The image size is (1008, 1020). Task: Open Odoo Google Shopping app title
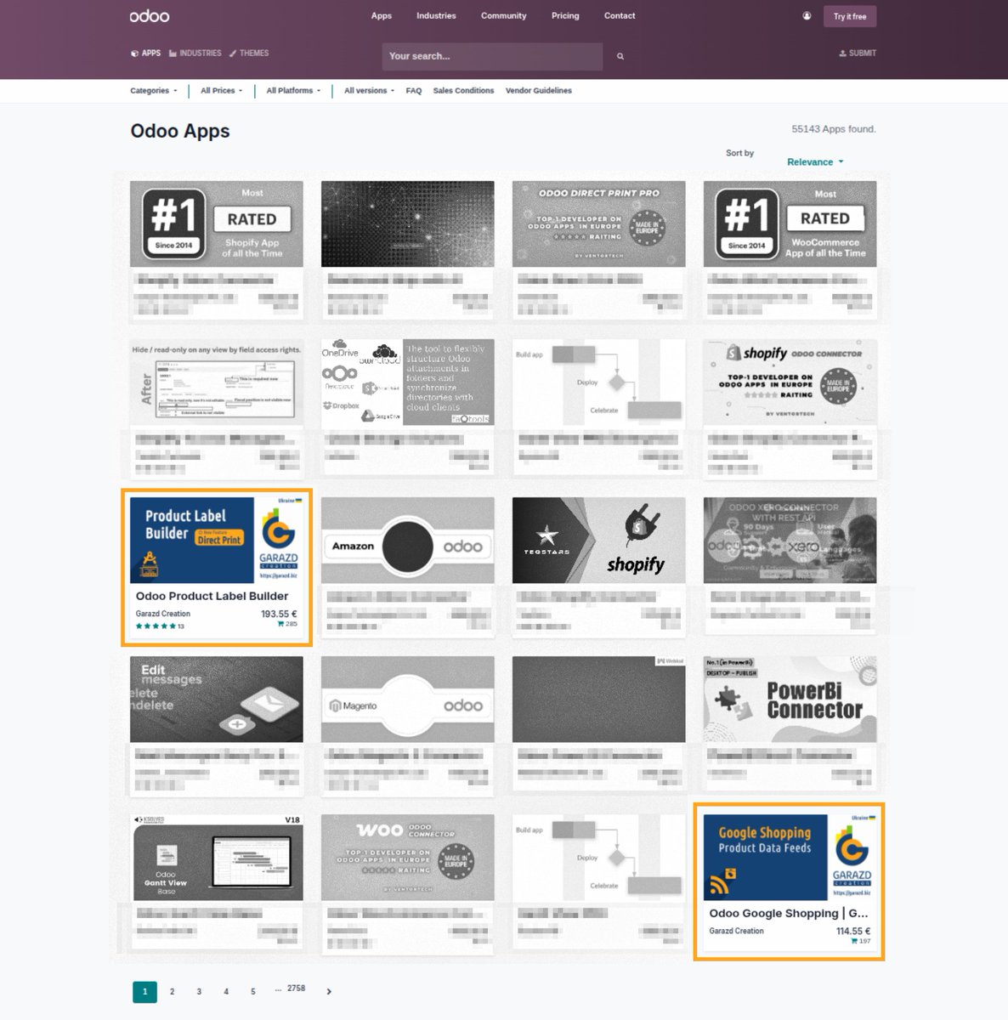[x=789, y=913]
